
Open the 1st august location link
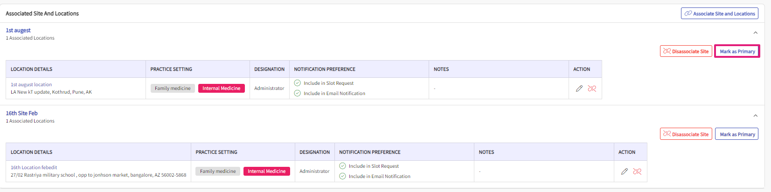(31, 85)
